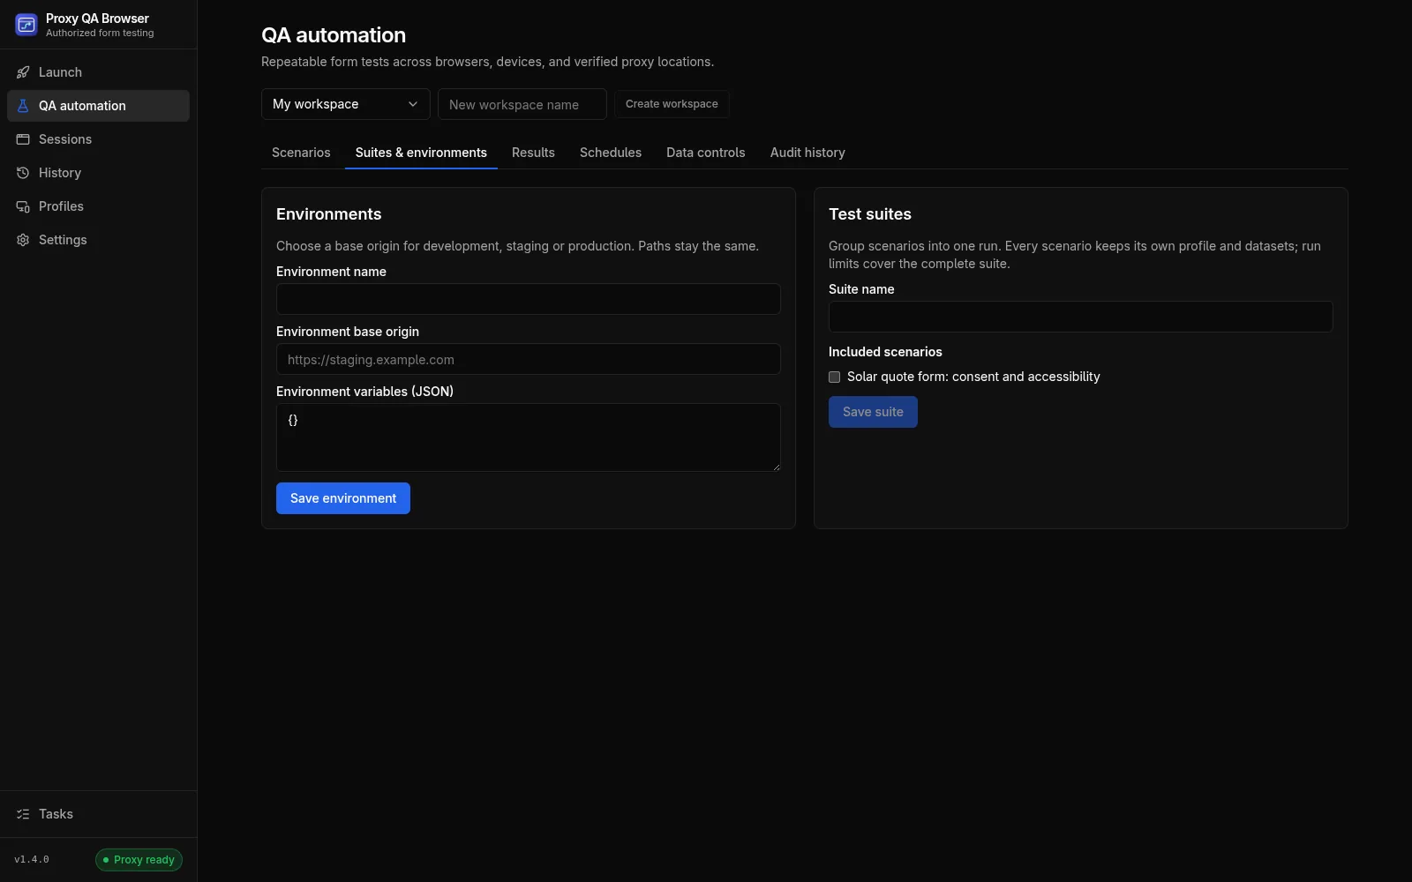Click the Test suites panel heading
Viewport: 1412px width, 882px height.
tap(870, 214)
